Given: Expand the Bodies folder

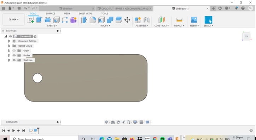Looking at the screenshot, I should (x=9, y=55).
